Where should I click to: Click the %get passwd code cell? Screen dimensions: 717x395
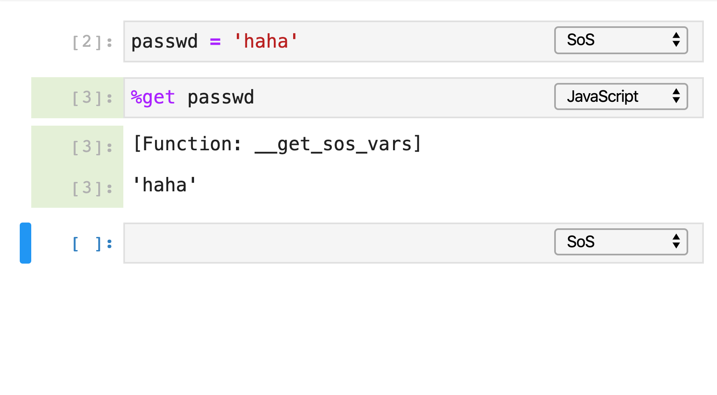tap(329, 97)
